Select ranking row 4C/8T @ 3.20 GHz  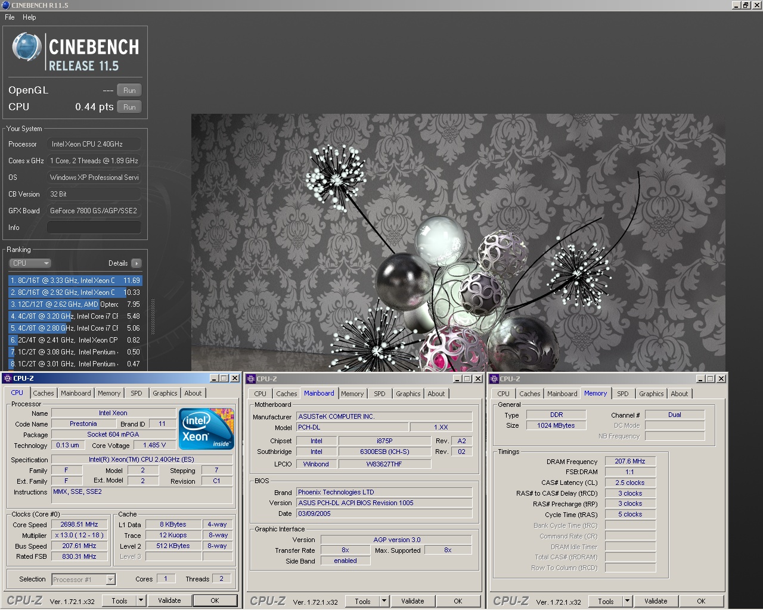click(75, 316)
